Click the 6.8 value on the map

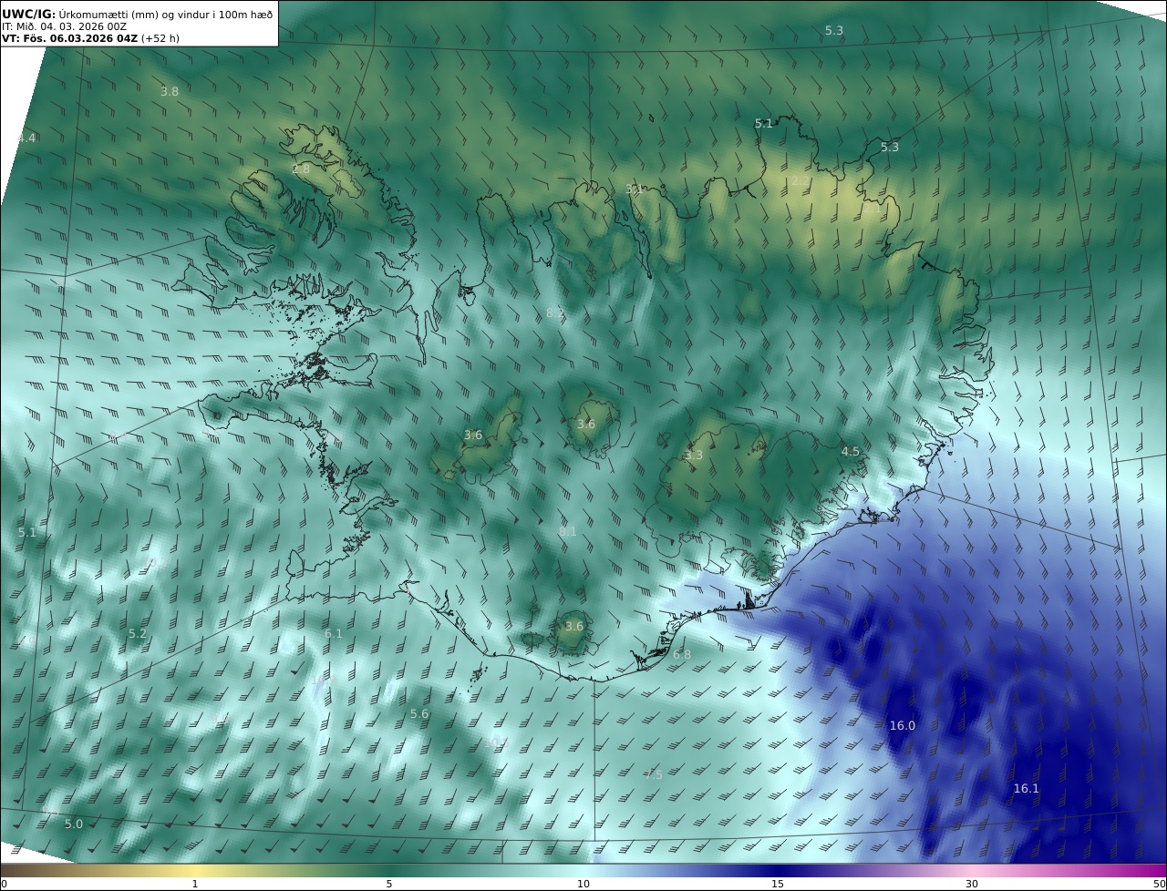click(681, 654)
